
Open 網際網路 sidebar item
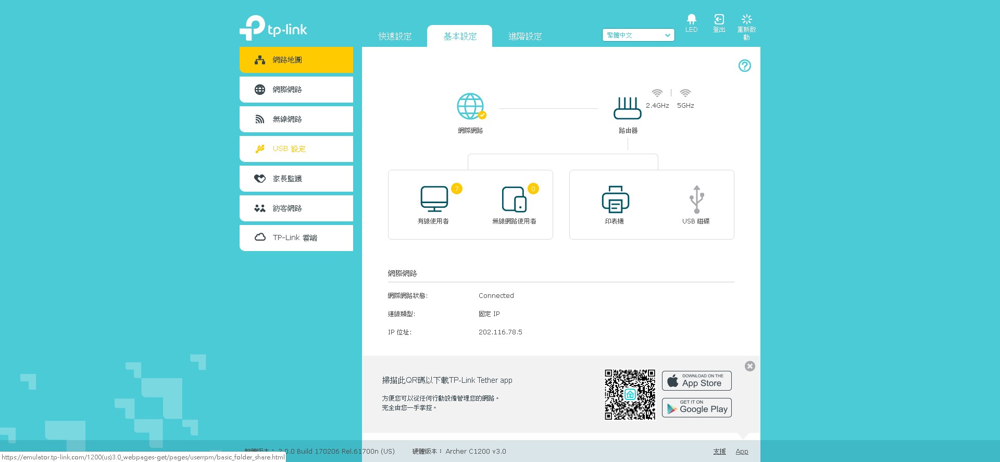point(296,90)
